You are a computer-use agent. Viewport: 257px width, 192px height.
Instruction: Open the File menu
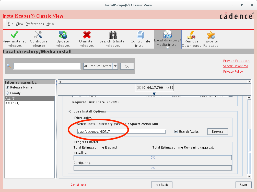click(11, 24)
